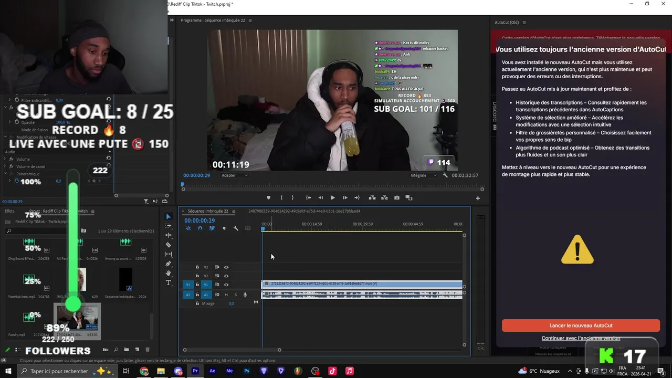Toggle timeline snapping magnet
Image resolution: width=672 pixels, height=378 pixels.
click(200, 228)
